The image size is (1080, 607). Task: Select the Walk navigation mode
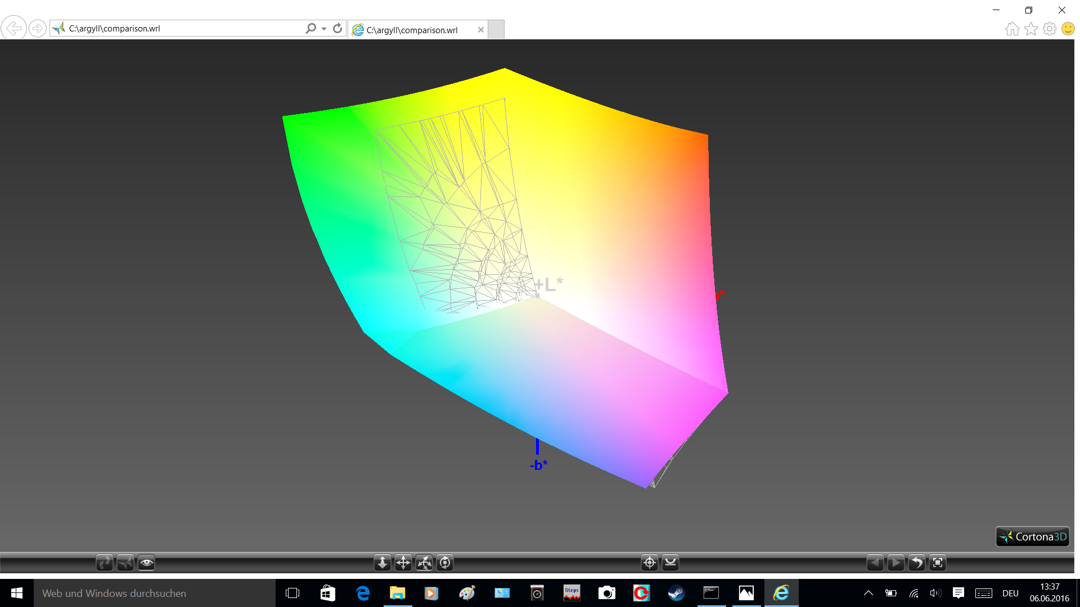[104, 563]
